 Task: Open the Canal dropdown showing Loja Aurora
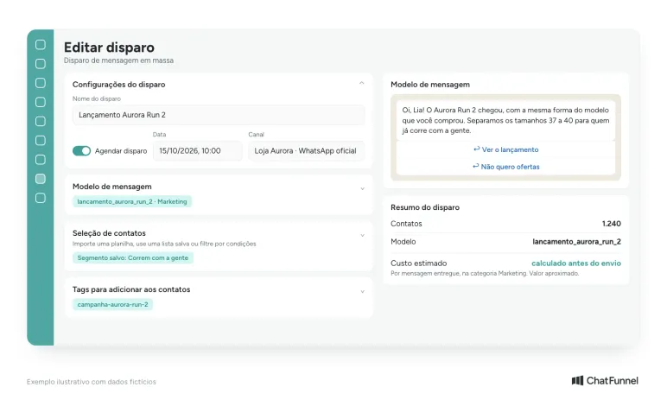coord(306,150)
